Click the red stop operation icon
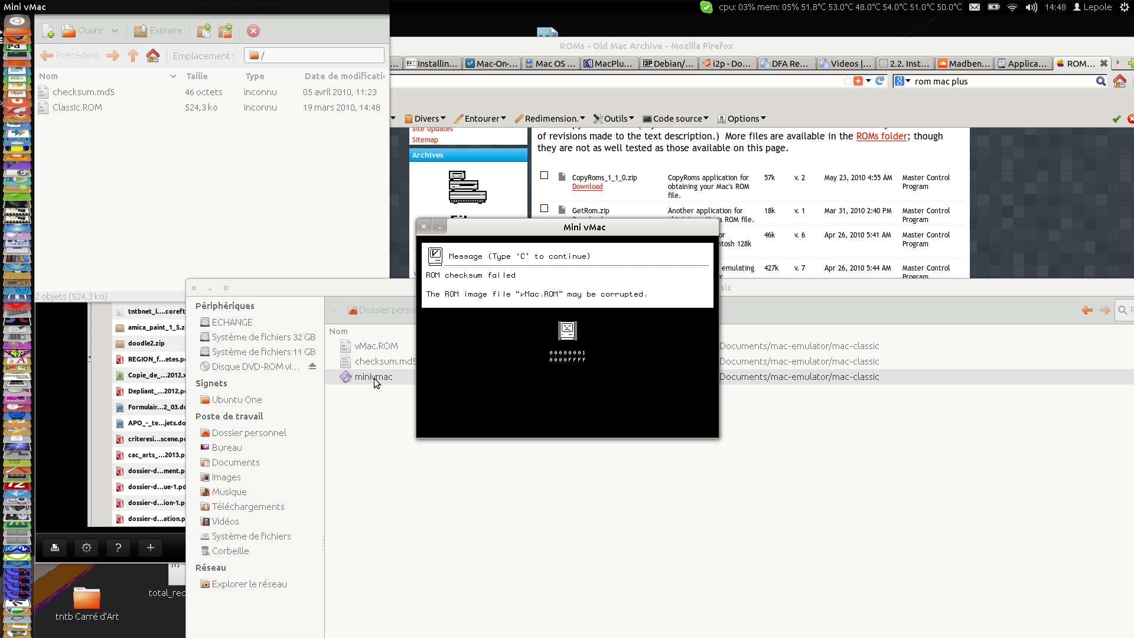This screenshot has height=638, width=1134. tap(253, 31)
